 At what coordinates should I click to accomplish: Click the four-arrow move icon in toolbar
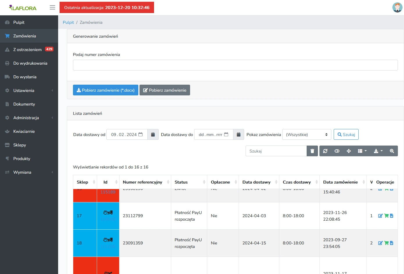pos(348,151)
